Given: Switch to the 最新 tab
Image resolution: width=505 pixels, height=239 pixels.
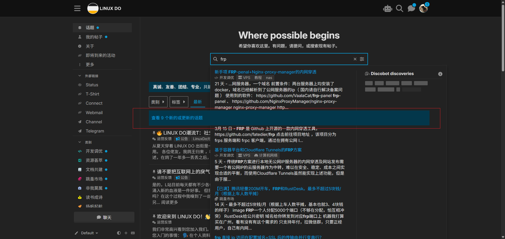Looking at the screenshot, I should click(198, 102).
